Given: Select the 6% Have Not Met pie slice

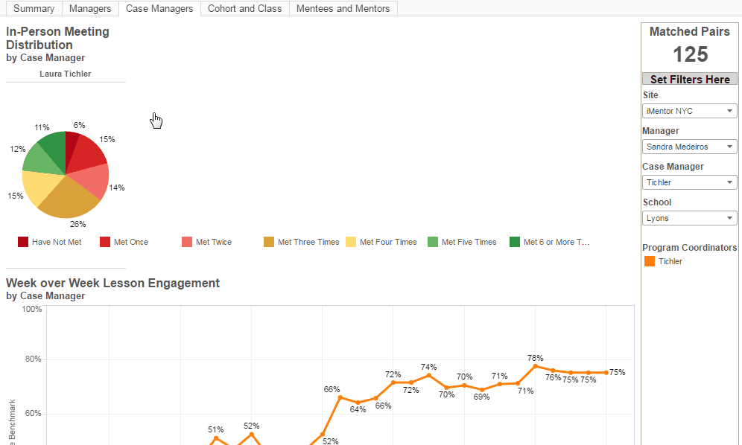Looking at the screenshot, I should coord(71,144).
